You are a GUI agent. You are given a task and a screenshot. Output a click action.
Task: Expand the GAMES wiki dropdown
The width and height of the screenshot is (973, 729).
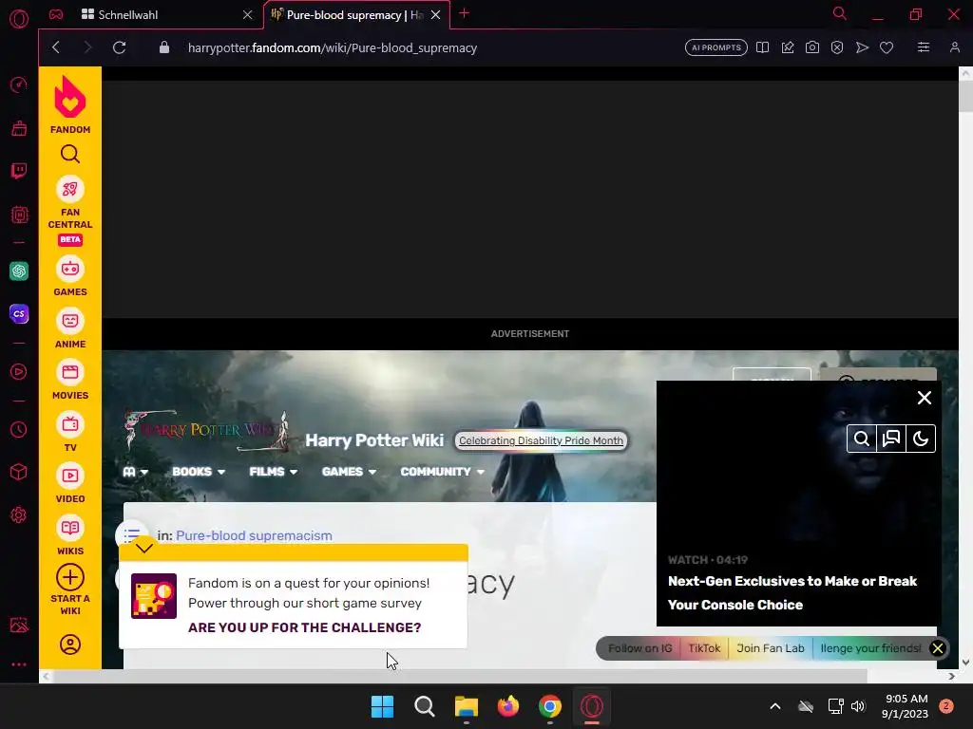349,472
